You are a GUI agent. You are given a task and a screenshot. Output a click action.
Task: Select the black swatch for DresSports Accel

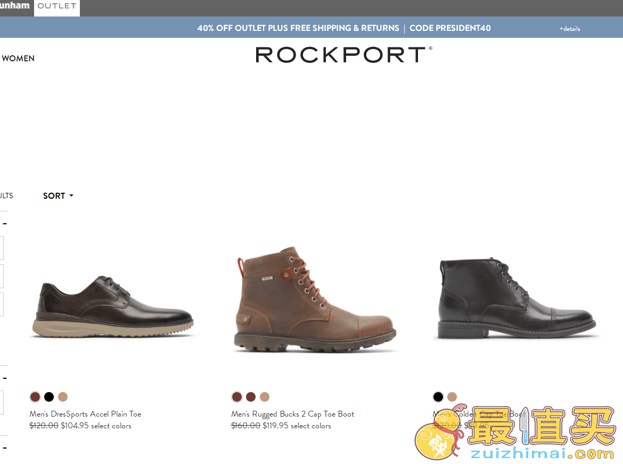[49, 397]
